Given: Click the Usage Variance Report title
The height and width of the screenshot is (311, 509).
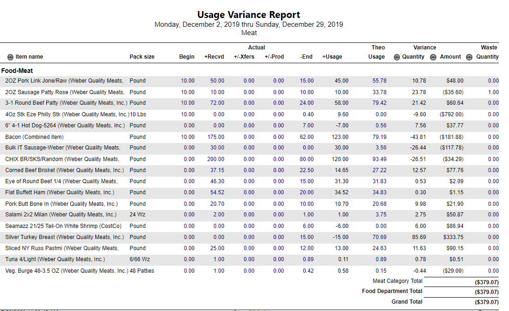Looking at the screenshot, I should point(249,15).
